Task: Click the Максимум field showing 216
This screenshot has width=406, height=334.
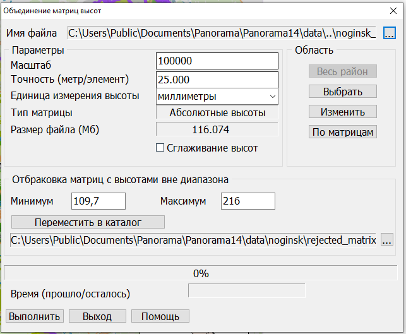Action: (248, 201)
